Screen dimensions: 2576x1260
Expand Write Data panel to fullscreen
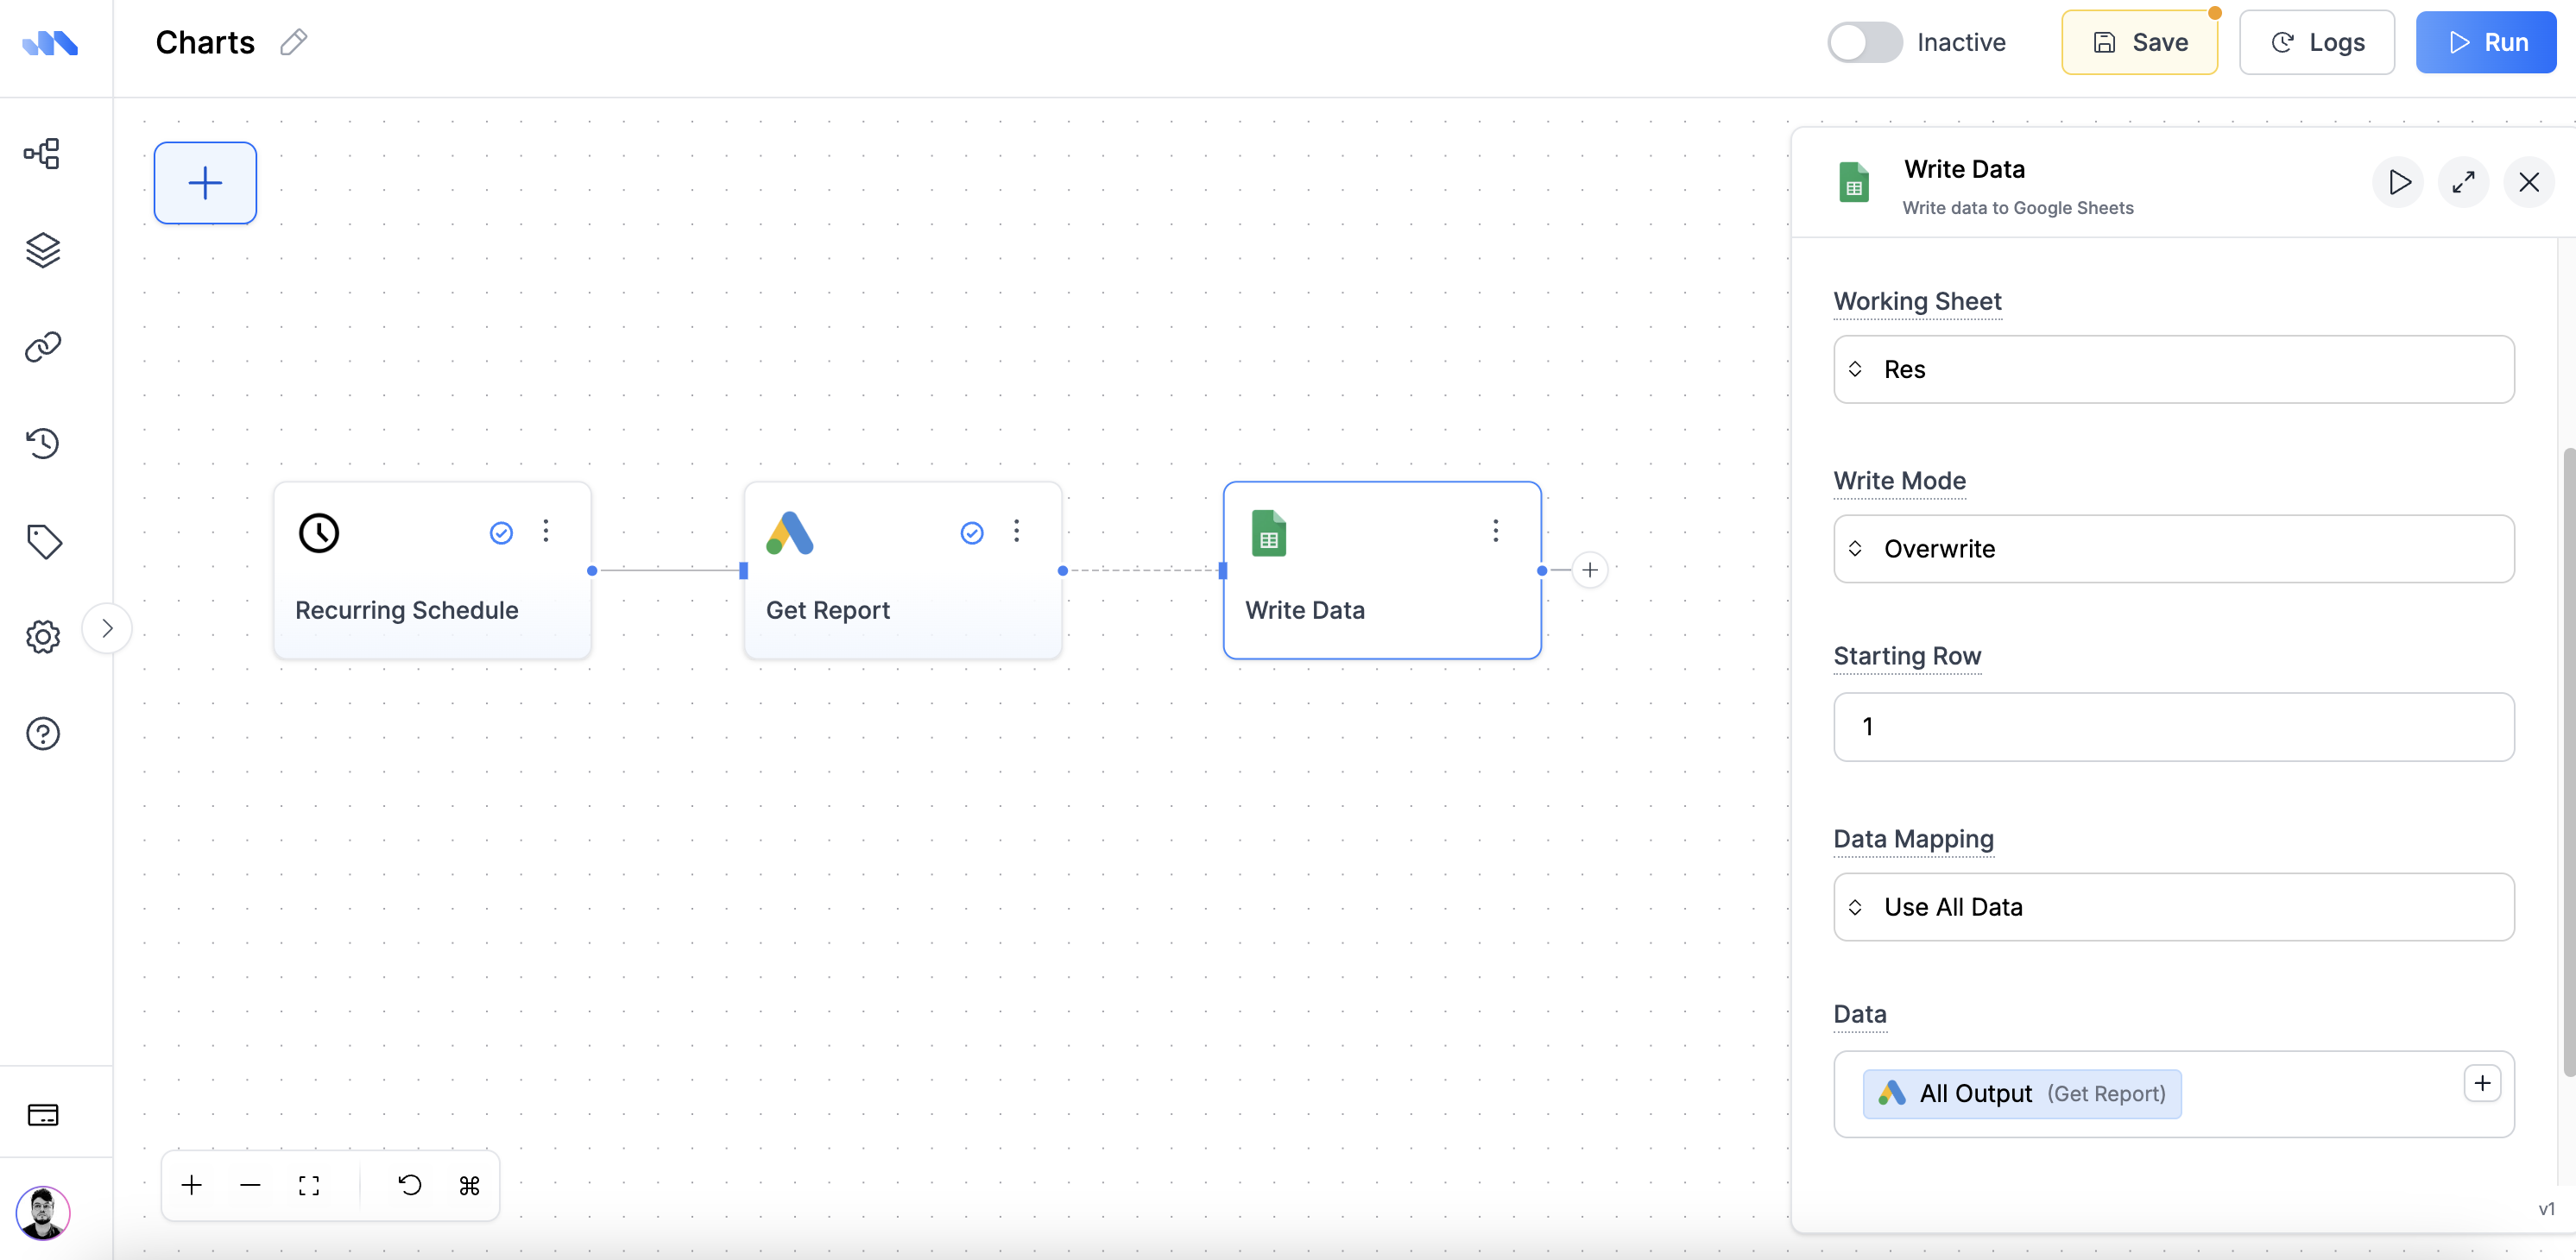(x=2463, y=182)
